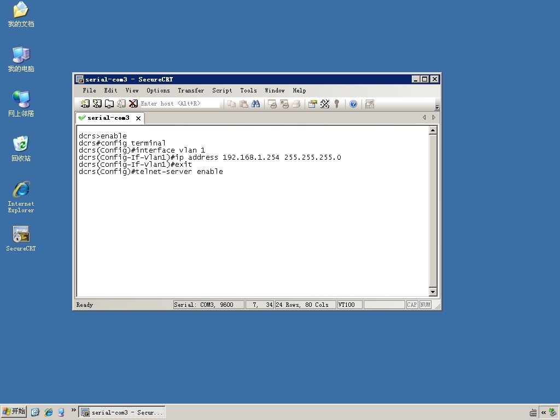The image size is (560, 420).
Task: Click the serial-com3 SecureCRT taskbar button
Action: click(x=122, y=412)
